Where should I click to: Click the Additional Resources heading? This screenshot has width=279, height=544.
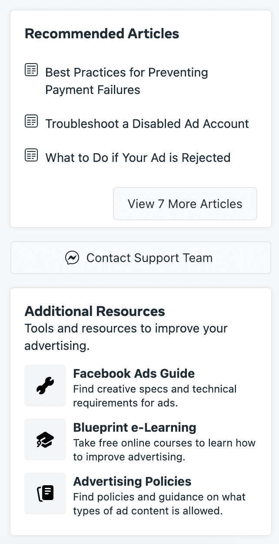point(95,311)
